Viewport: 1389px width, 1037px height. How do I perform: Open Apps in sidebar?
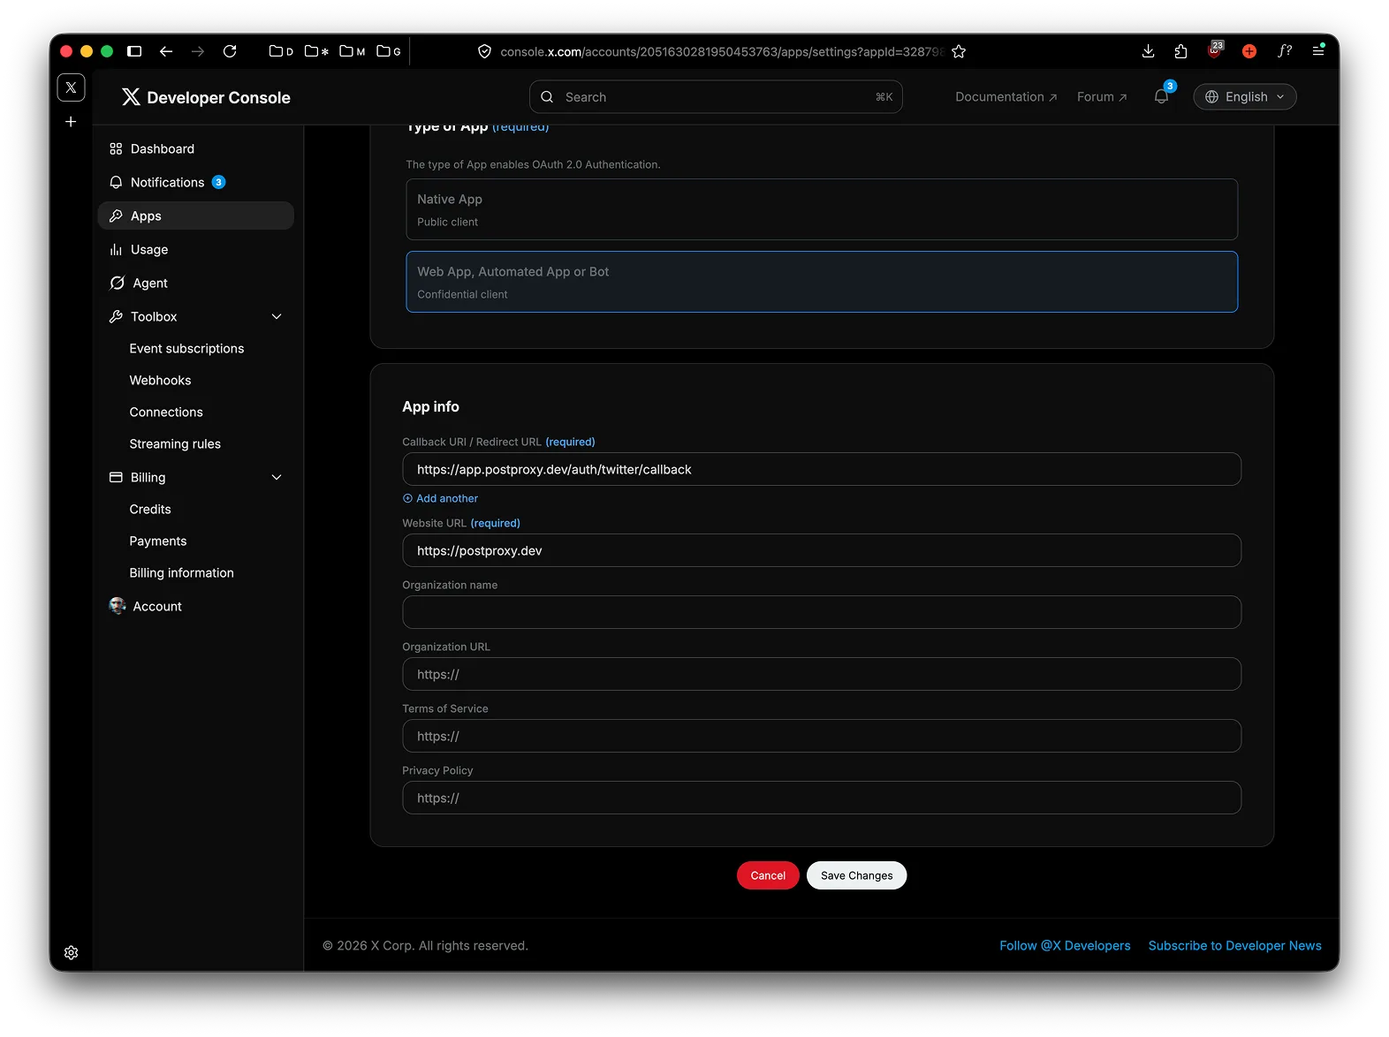click(195, 216)
